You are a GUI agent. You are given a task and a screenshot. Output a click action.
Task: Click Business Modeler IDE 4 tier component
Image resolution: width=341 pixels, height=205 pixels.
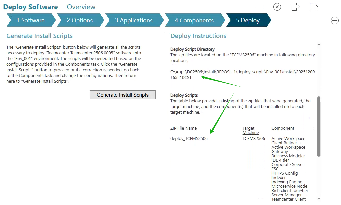pos(288,158)
